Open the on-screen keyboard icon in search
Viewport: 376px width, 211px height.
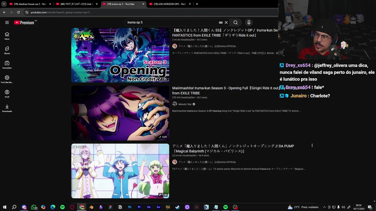pyautogui.click(x=221, y=23)
